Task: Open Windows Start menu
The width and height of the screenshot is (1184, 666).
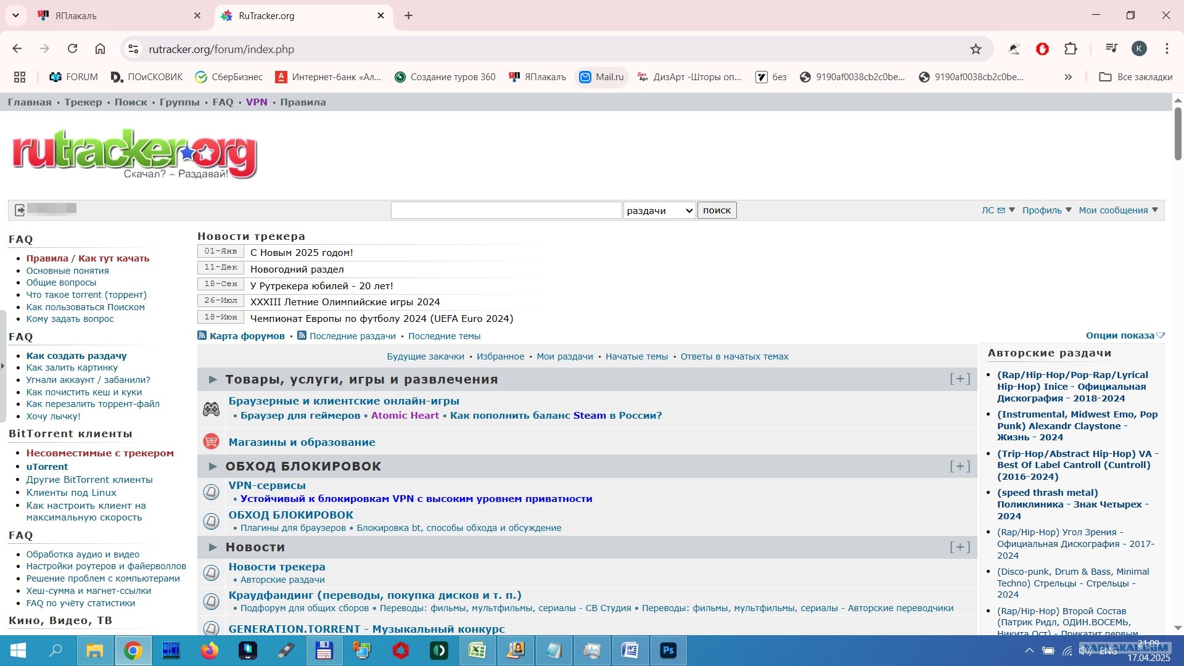Action: tap(18, 651)
